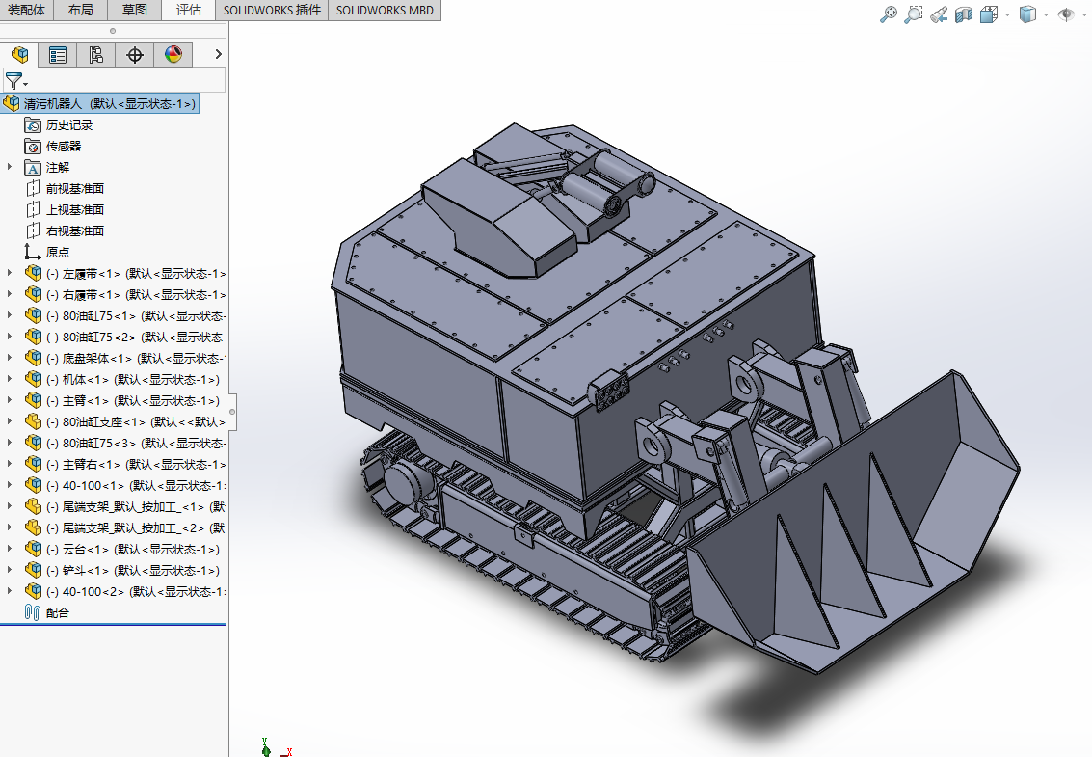The image size is (1092, 757).
Task: Open the DimXpertManager crosshair tab
Action: pos(134,54)
